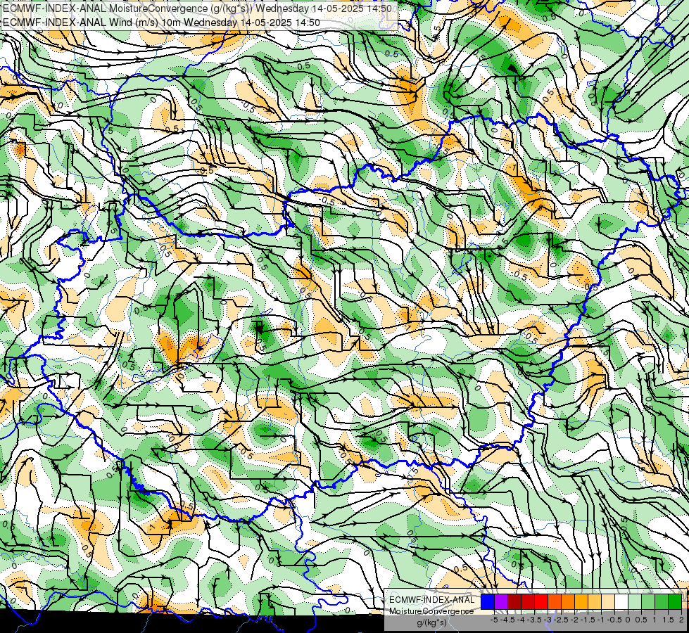Image resolution: width=689 pixels, height=633 pixels.
Task: Click the pale peach swatch between -1 and -0.5
Action: (x=608, y=602)
